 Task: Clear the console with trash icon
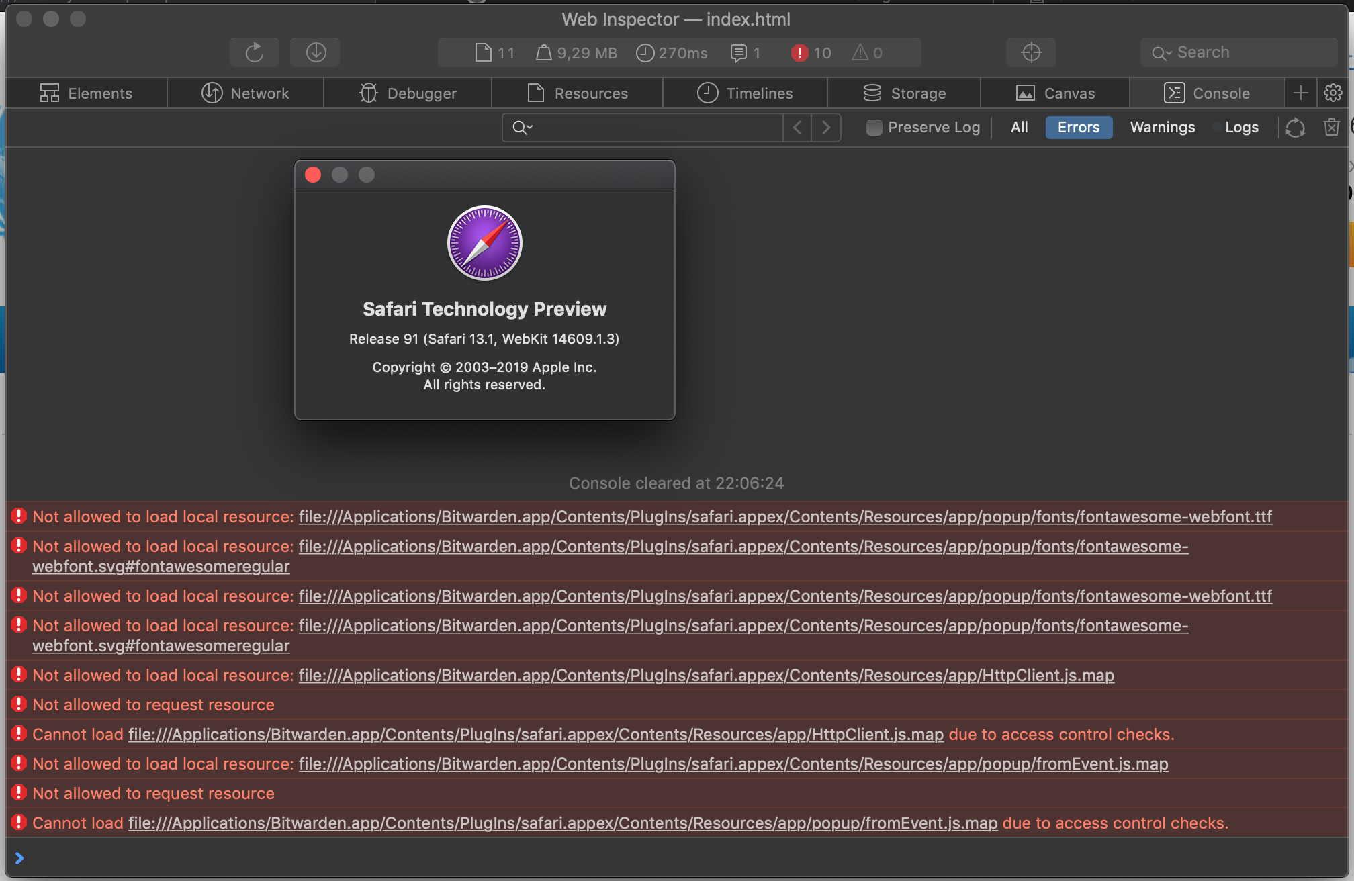pos(1331,127)
